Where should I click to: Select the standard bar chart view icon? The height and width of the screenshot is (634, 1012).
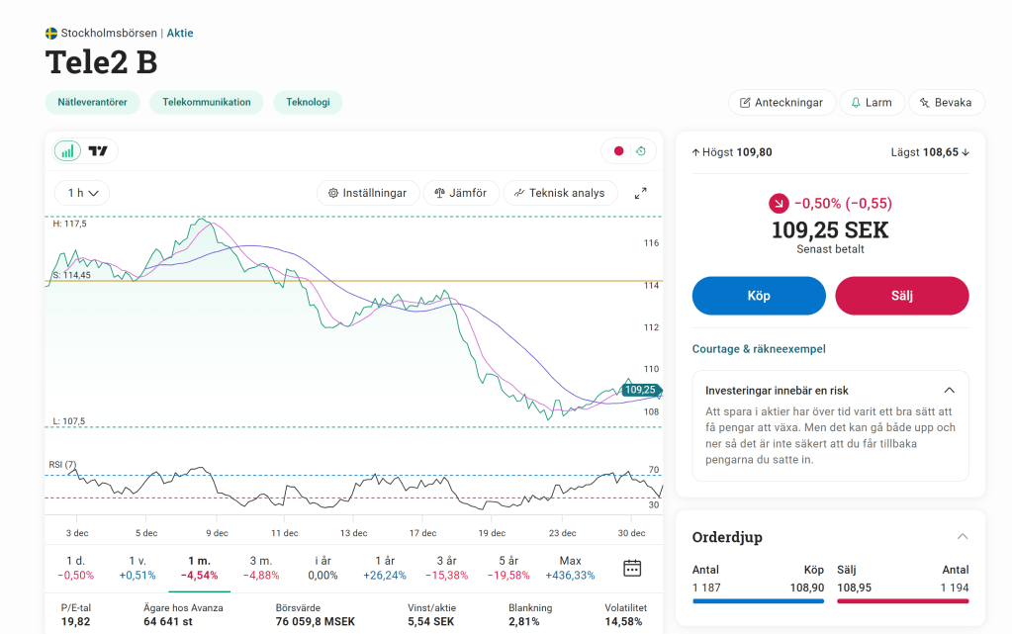pos(67,151)
